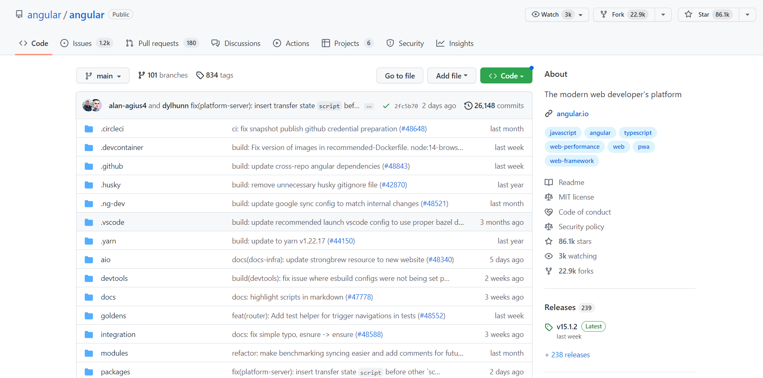Click the clock history icon beside commits
The image size is (763, 378).
coord(468,106)
